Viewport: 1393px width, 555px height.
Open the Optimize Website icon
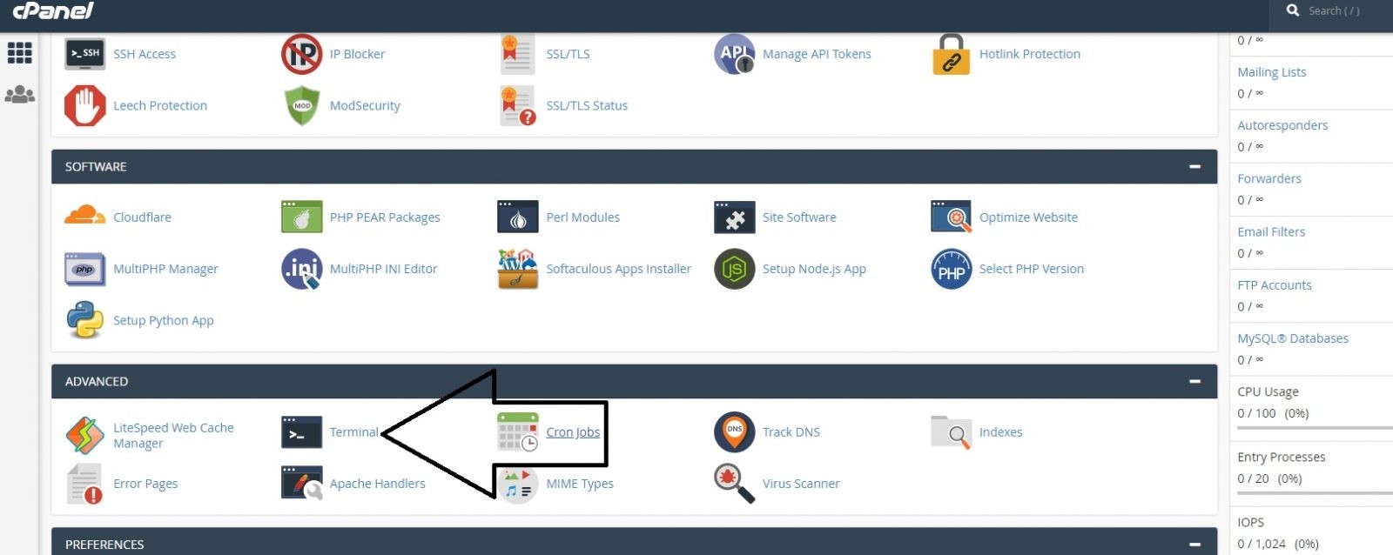(x=951, y=217)
